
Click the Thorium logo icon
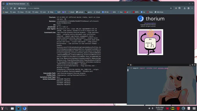(x=141, y=19)
